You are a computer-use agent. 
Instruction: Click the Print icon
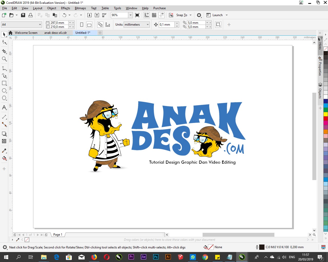[31, 15]
